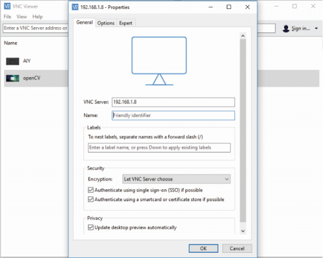Click the label name input field

(159, 147)
